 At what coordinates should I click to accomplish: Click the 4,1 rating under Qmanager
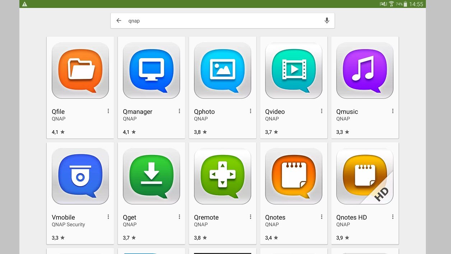click(x=129, y=132)
